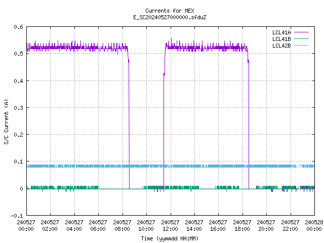The width and height of the screenshot is (324, 243).
Task: Click the 0.2 y-axis tick label
Action: (18, 135)
